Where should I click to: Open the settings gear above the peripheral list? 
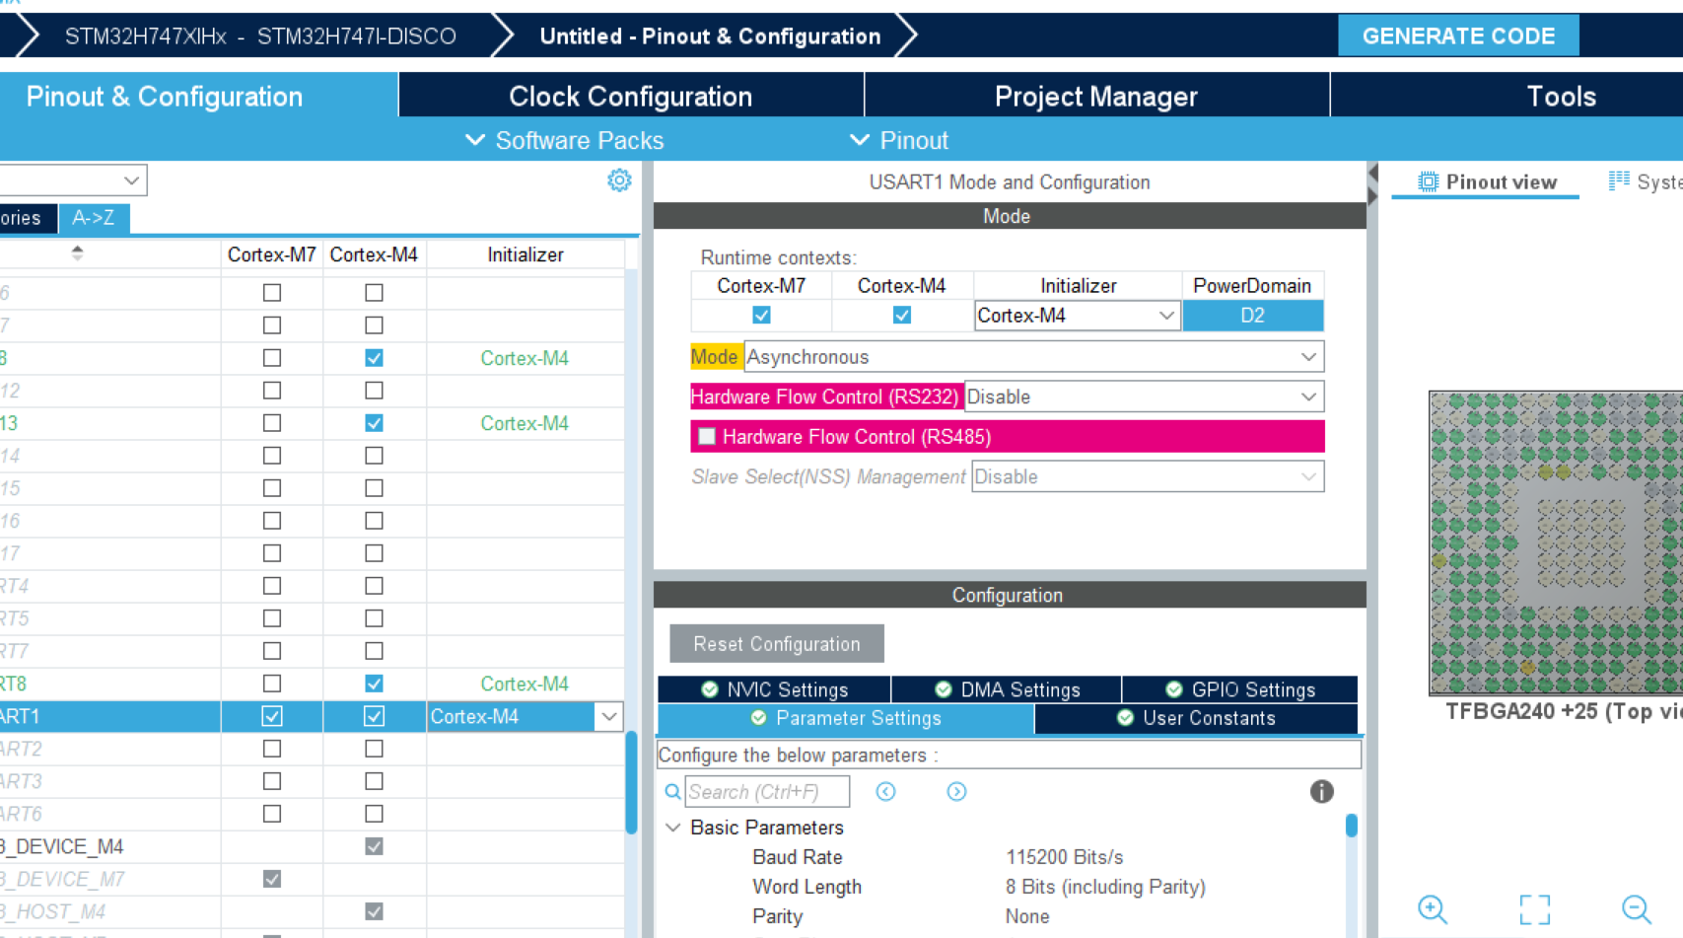point(619,180)
